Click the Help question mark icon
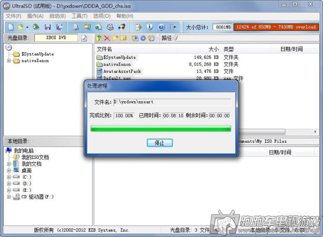Screen dimensions: 323x237 [161, 27]
